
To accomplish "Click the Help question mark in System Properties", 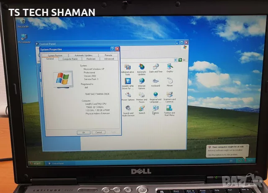I will 113,49.
